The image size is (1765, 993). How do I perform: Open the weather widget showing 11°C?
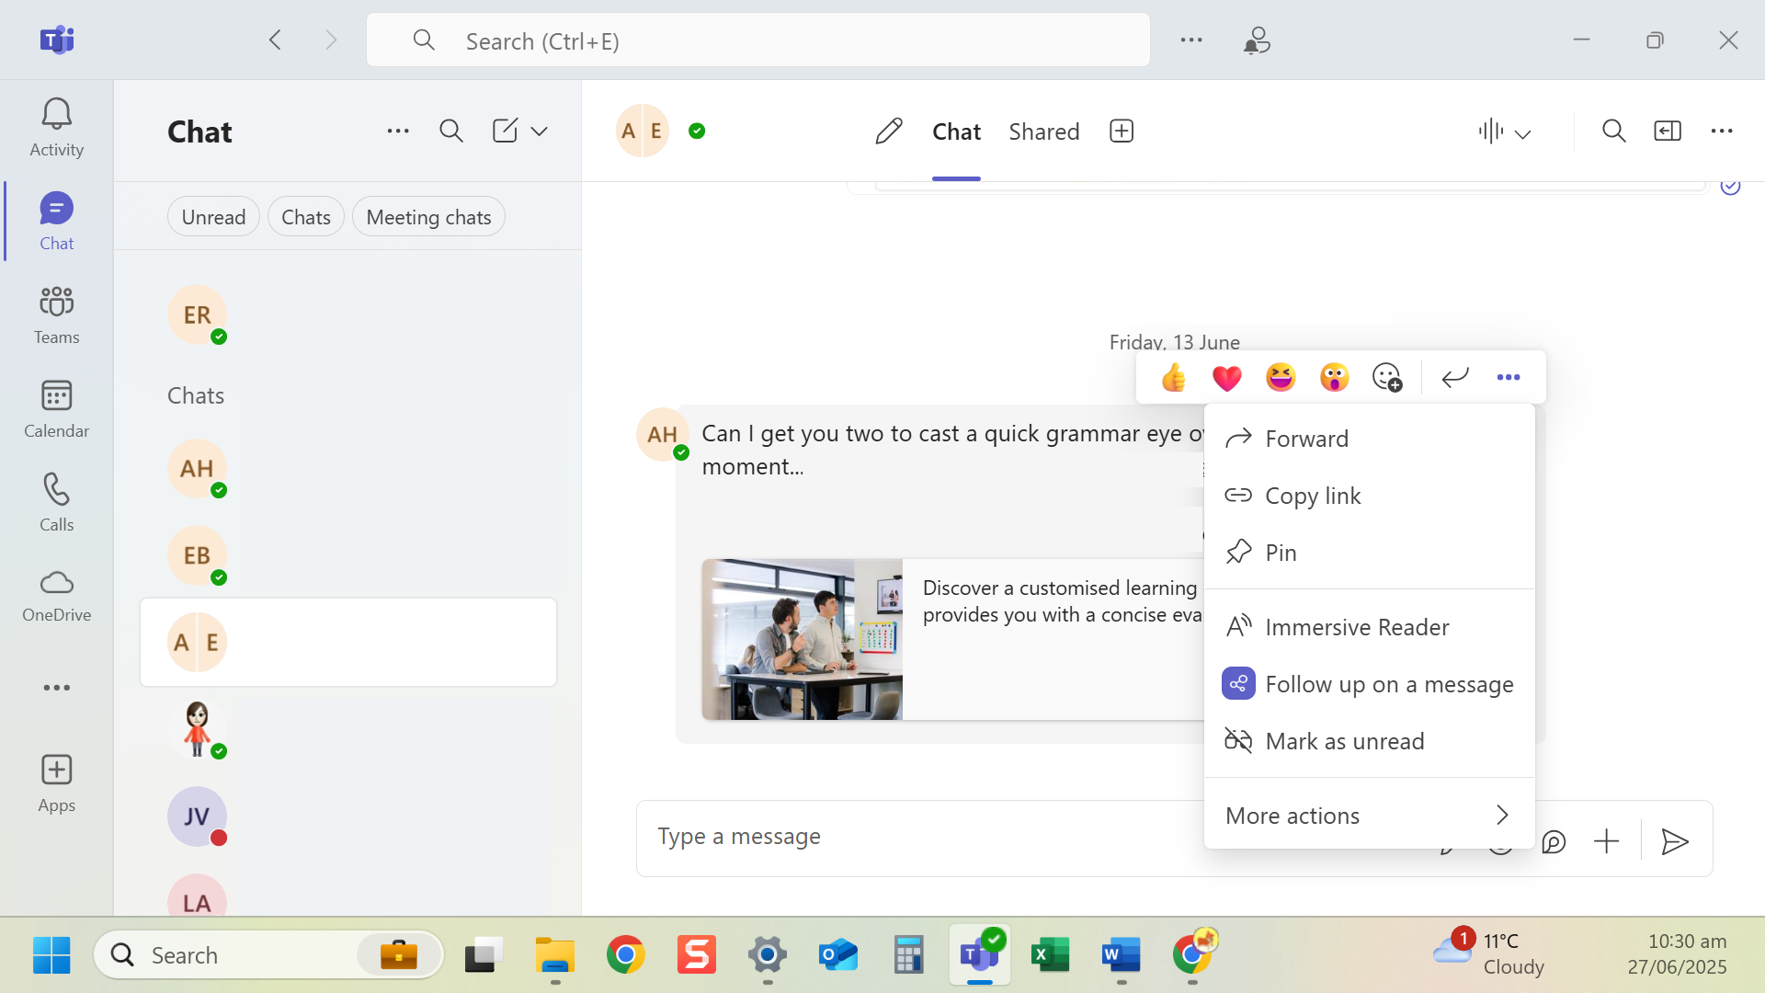pyautogui.click(x=1489, y=953)
